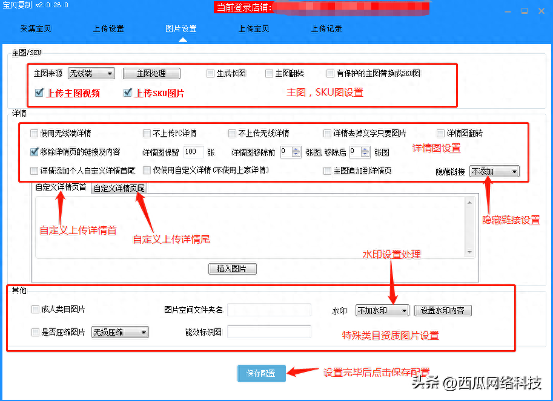
Task: Uncheck 上传主图视频 option
Action: click(x=39, y=93)
